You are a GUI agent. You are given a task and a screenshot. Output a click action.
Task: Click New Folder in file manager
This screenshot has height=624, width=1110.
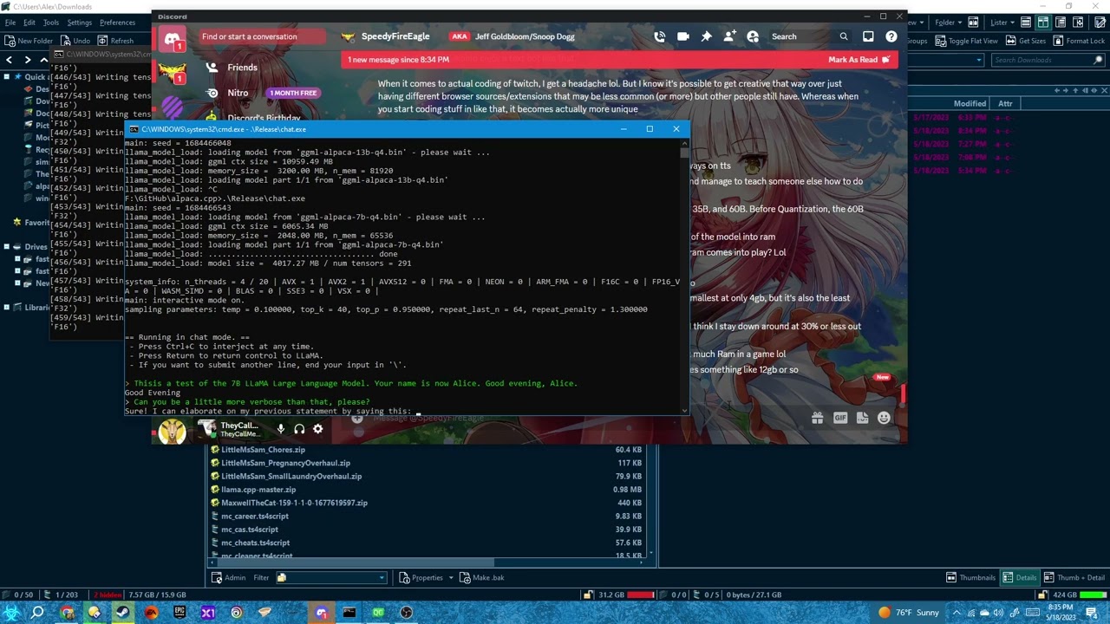coord(29,41)
